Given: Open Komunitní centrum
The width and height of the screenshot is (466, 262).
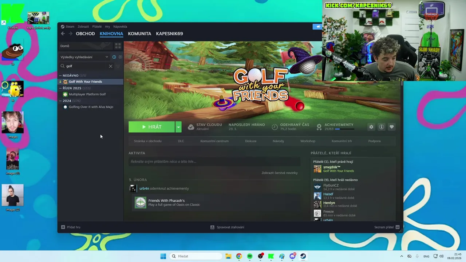Looking at the screenshot, I should [x=214, y=141].
